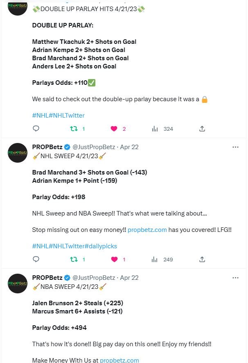This screenshot has height=363, width=248.
Task: Like the Double Up Parlay tweet
Action: [x=114, y=129]
